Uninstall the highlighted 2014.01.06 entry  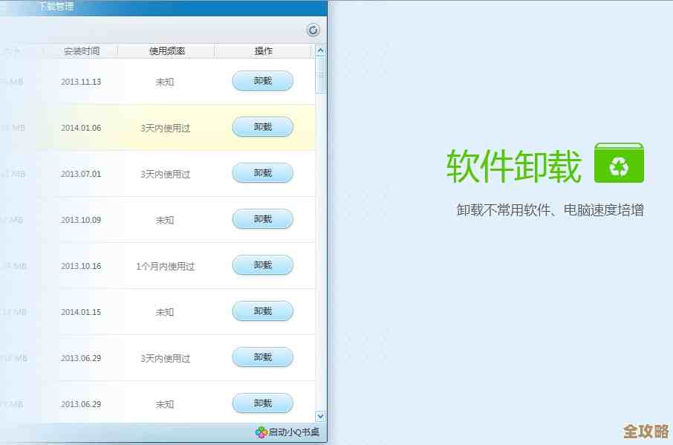point(262,126)
